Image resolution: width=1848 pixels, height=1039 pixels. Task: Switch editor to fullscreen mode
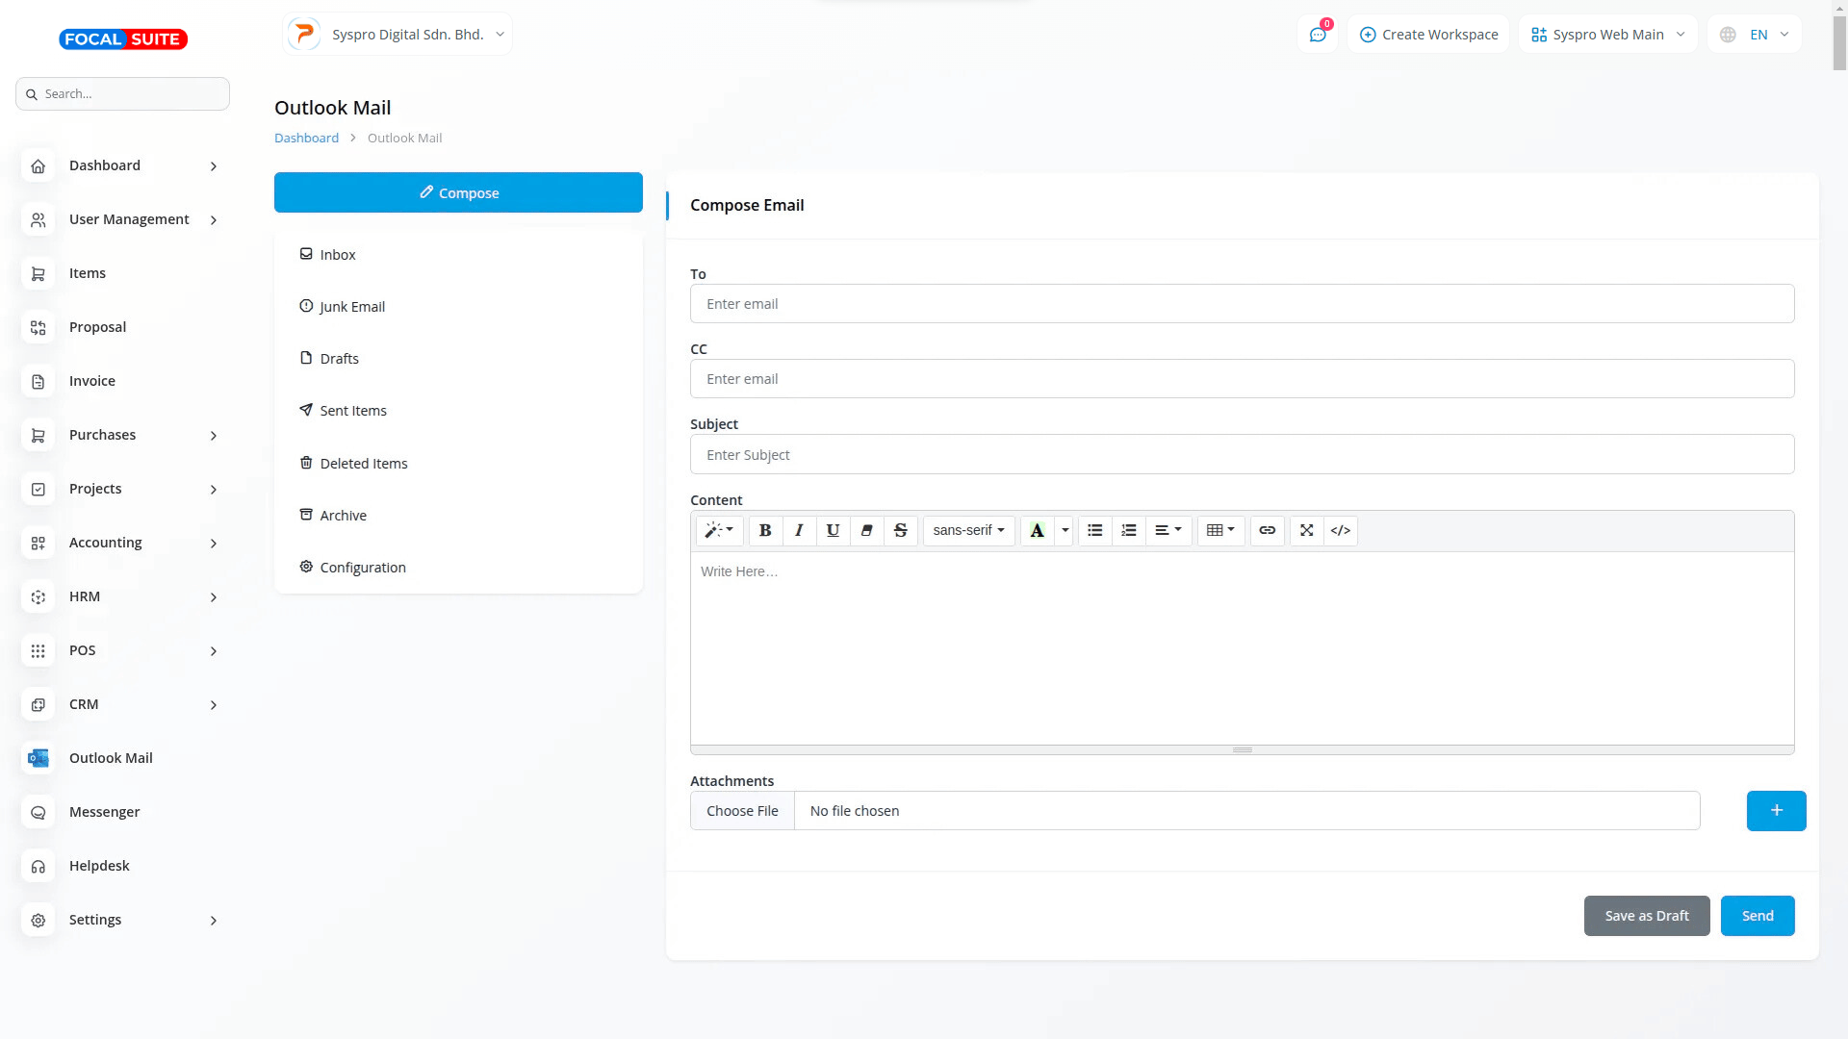click(1306, 530)
